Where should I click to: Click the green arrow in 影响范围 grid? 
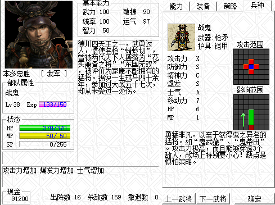coord(244,120)
